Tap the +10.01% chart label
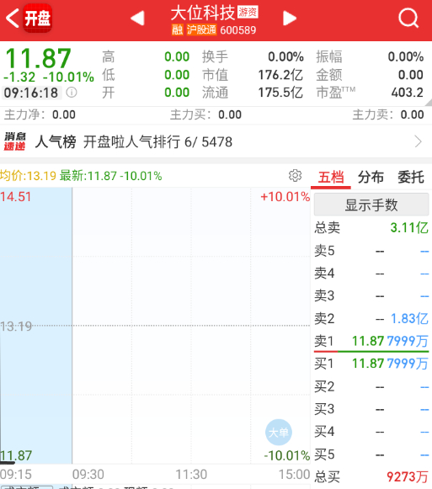432x489 pixels. click(x=285, y=197)
